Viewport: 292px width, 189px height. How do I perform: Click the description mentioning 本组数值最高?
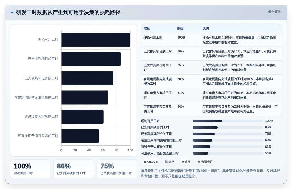pos(240,40)
